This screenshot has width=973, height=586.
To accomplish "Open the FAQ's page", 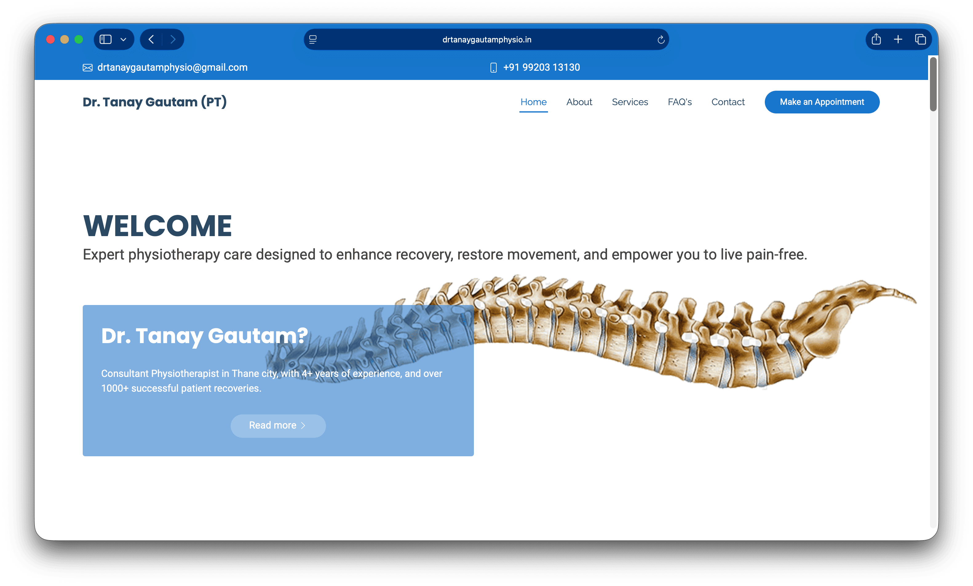I will coord(680,102).
